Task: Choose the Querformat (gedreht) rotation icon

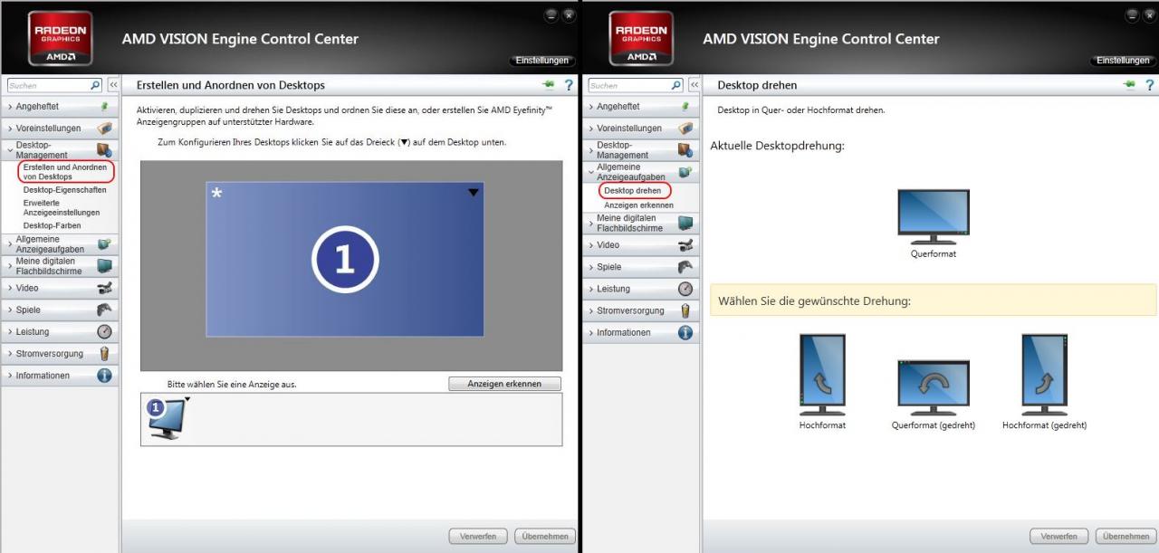Action: tap(933, 387)
